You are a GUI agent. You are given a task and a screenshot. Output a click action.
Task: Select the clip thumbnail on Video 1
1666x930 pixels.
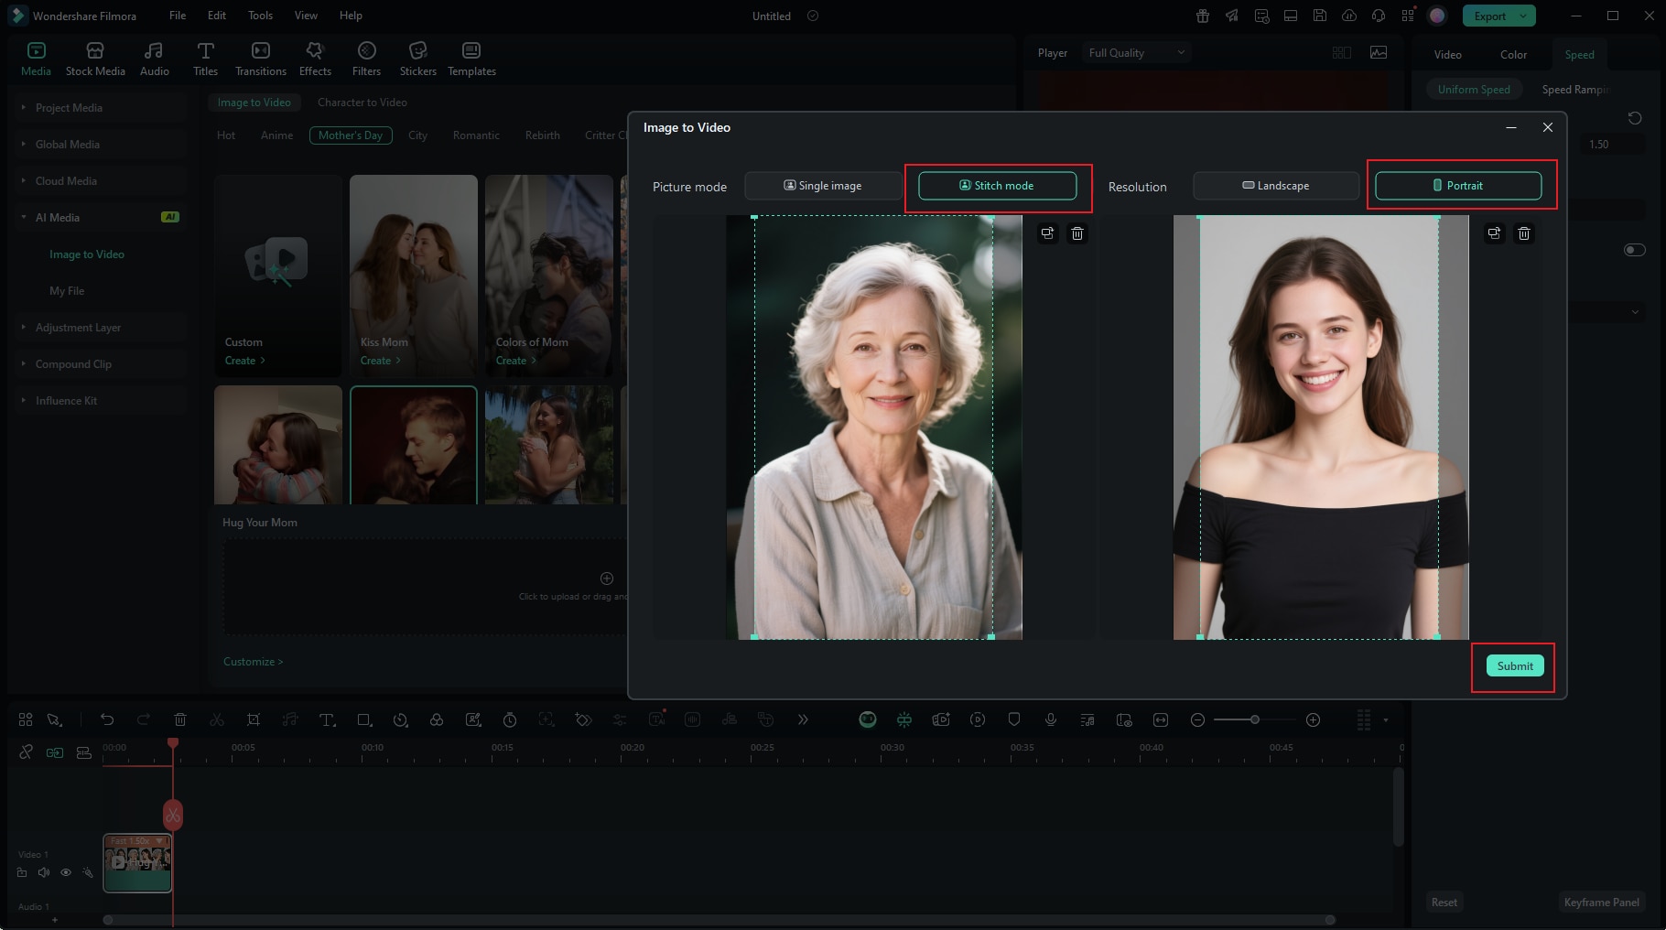[137, 862]
